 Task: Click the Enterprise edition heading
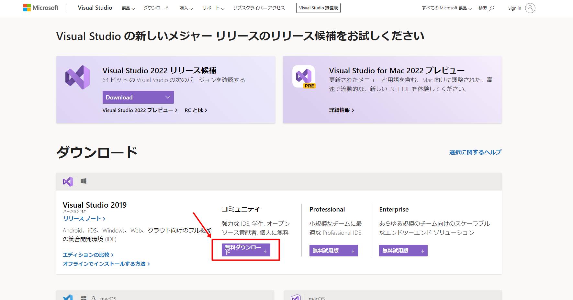(x=394, y=209)
